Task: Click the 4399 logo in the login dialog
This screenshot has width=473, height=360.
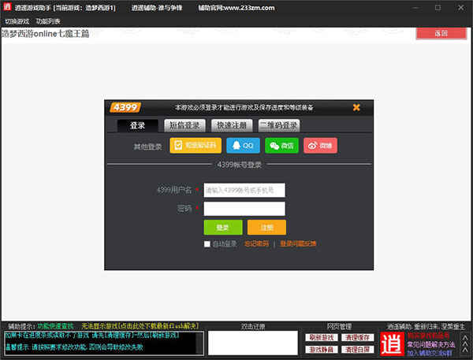Action: pos(125,107)
